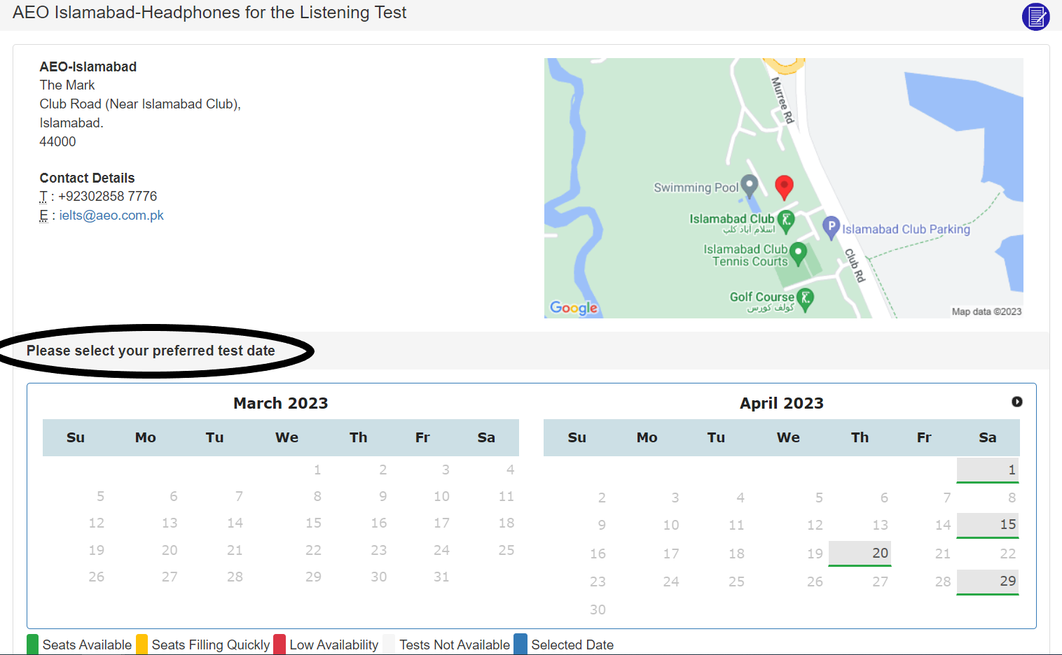The image size is (1062, 655).
Task: Select the Islamabad Club Tennis Courts marker
Action: tap(798, 253)
